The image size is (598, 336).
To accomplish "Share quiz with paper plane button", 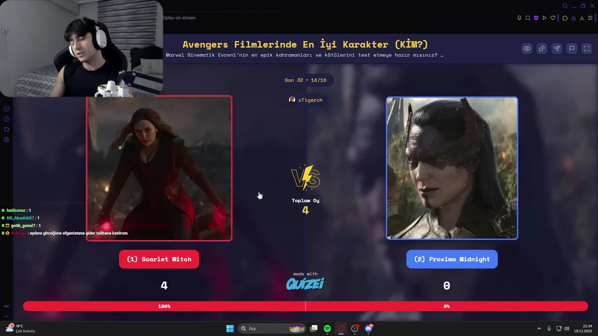I will coord(557,49).
